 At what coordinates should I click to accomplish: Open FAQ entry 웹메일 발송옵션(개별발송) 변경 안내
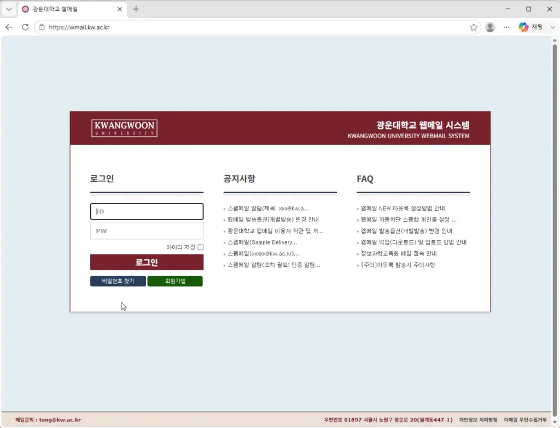406,231
